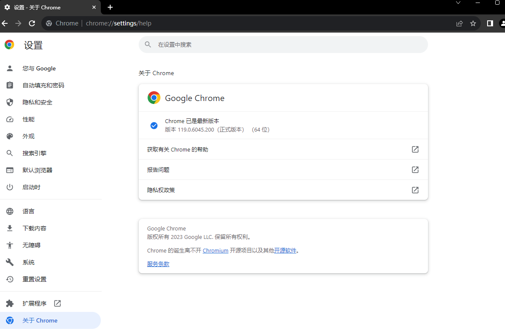Click the Chrome logo next to 设置 title

click(9, 45)
